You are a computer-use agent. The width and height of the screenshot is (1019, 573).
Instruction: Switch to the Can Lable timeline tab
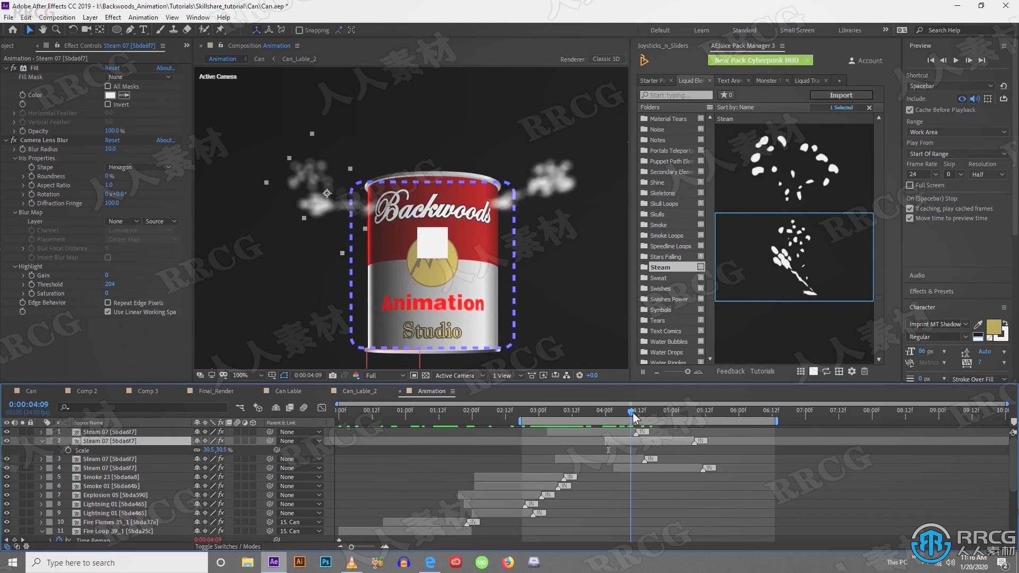click(x=288, y=391)
